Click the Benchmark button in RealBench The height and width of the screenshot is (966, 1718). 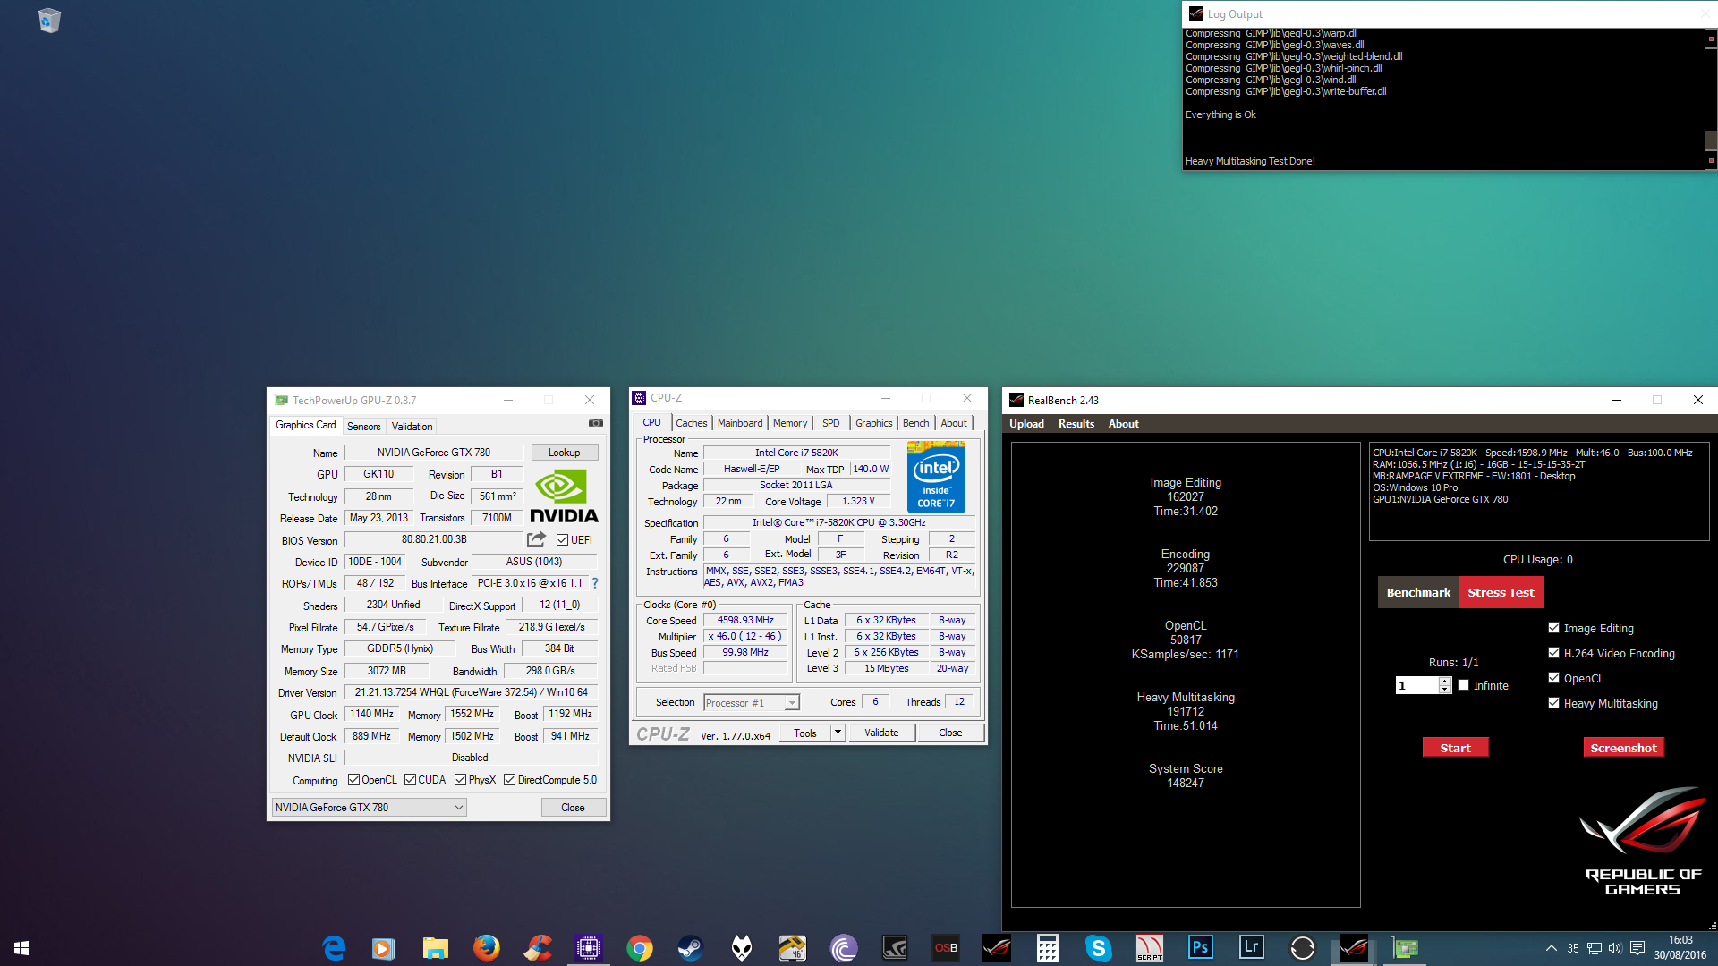click(x=1418, y=592)
